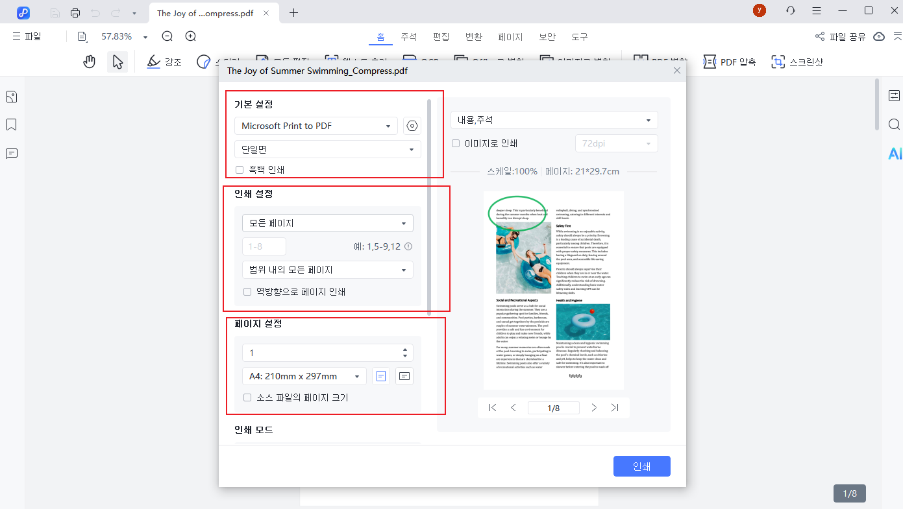Select landscape orientation icon

click(404, 376)
